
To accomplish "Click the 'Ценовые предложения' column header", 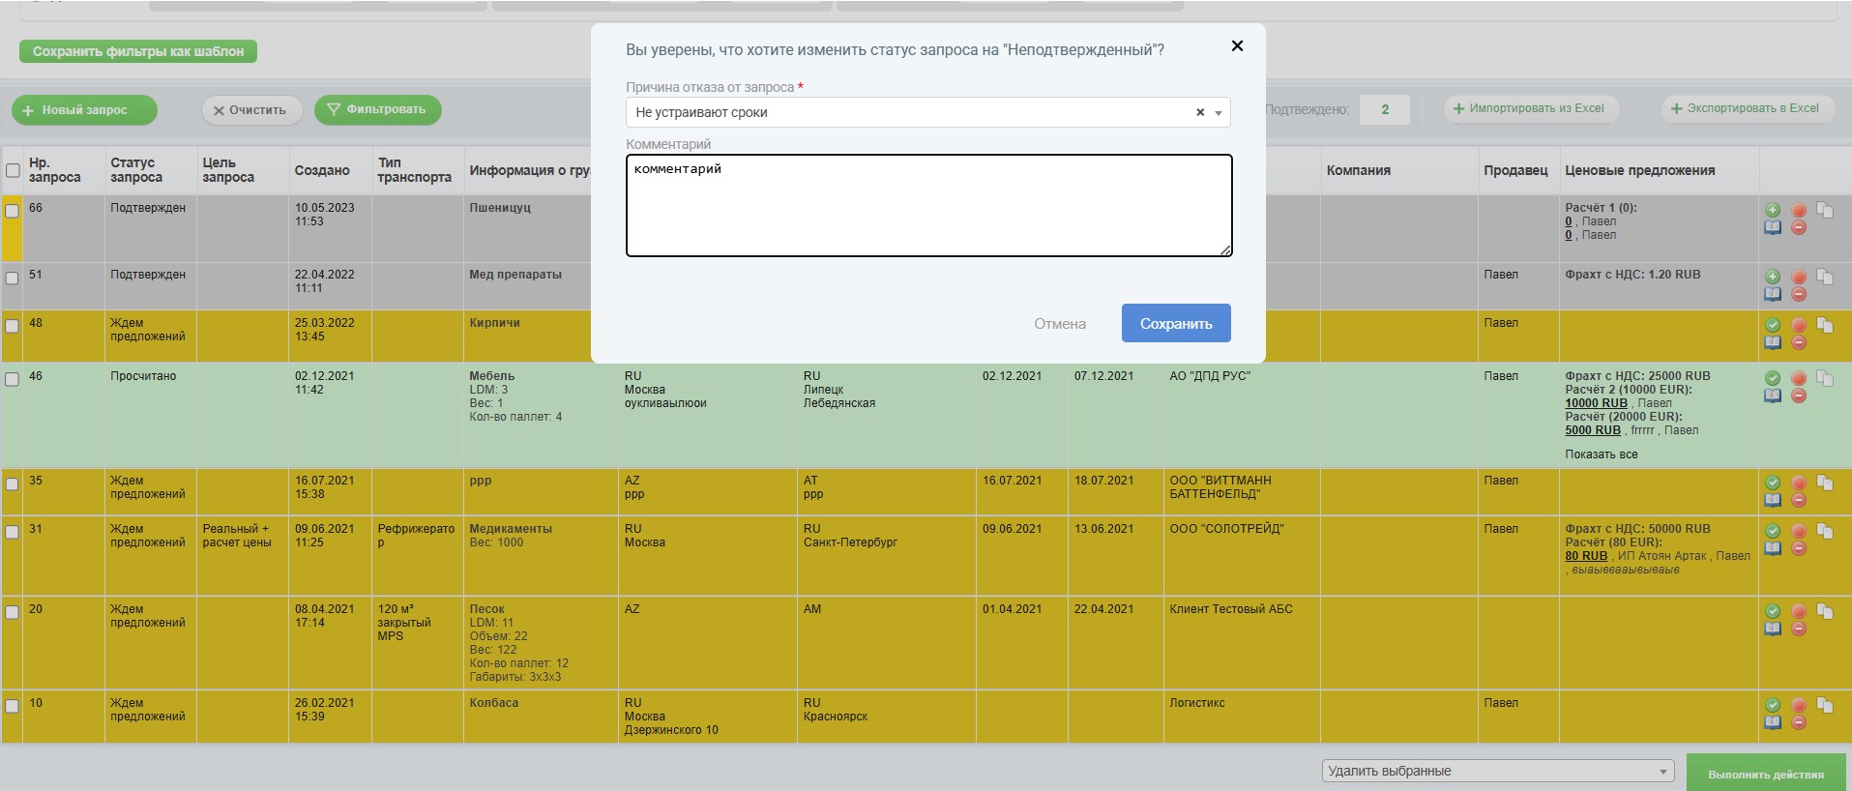I will [1639, 170].
